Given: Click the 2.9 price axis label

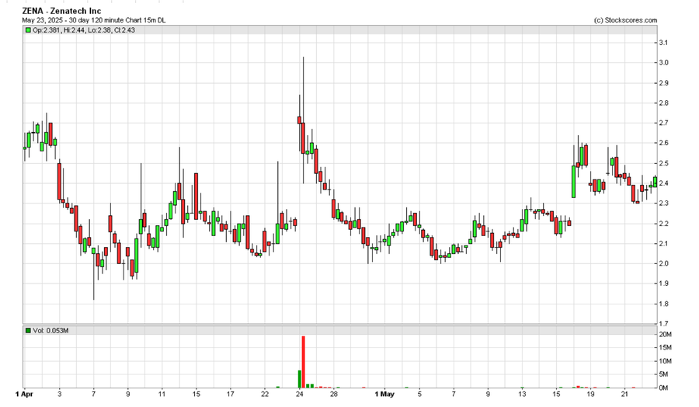Looking at the screenshot, I should tap(663, 83).
